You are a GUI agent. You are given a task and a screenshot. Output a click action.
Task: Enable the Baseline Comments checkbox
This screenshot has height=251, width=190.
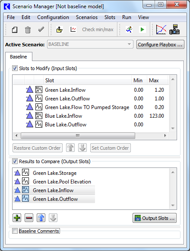click(15, 231)
